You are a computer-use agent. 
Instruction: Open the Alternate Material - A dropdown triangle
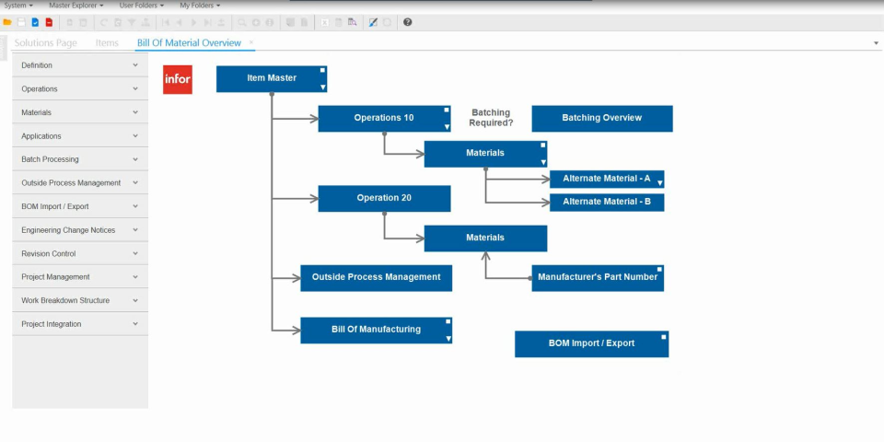[660, 183]
